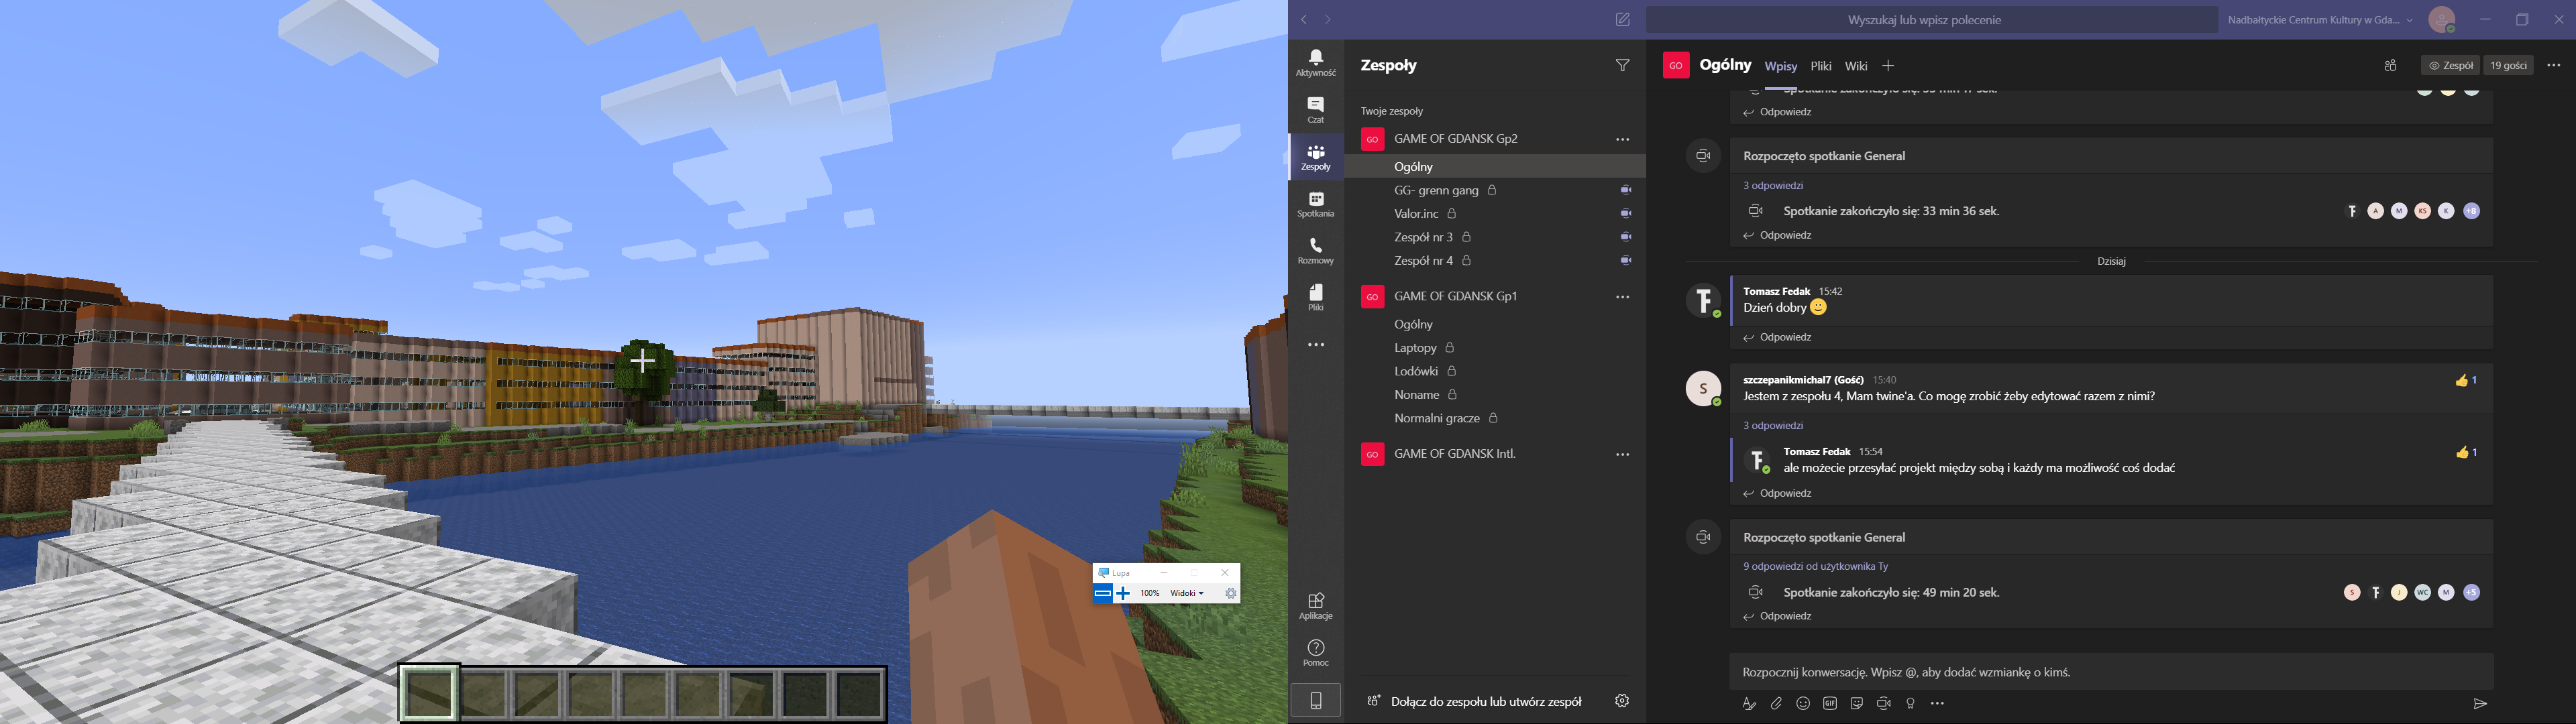Start a meet now video call
The height and width of the screenshot is (724, 2576).
1884,704
